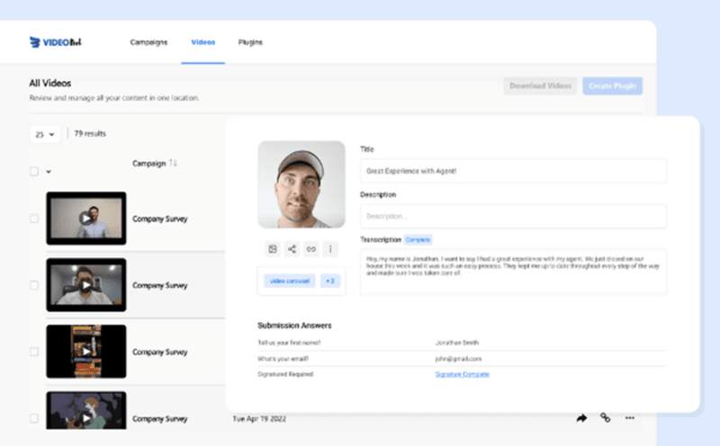Click the share icon under photo

[x=292, y=249]
